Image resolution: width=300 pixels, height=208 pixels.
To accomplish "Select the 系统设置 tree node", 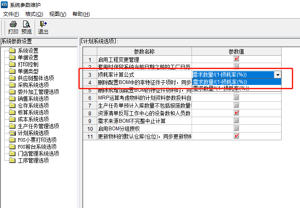I will click(x=28, y=51).
